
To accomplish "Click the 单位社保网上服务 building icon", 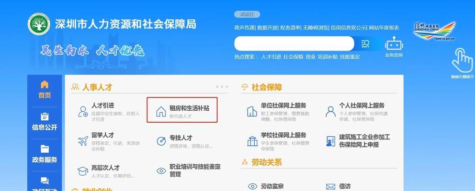I will [x=252, y=111].
